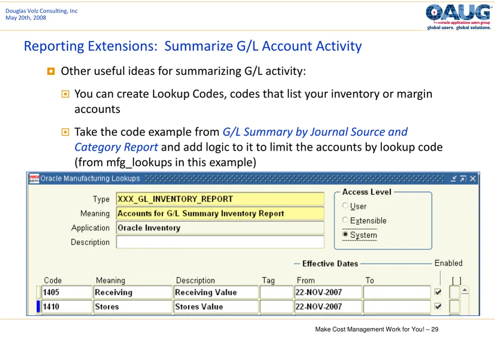
Task: Click the To date field of 1410 row
Action: (397, 306)
